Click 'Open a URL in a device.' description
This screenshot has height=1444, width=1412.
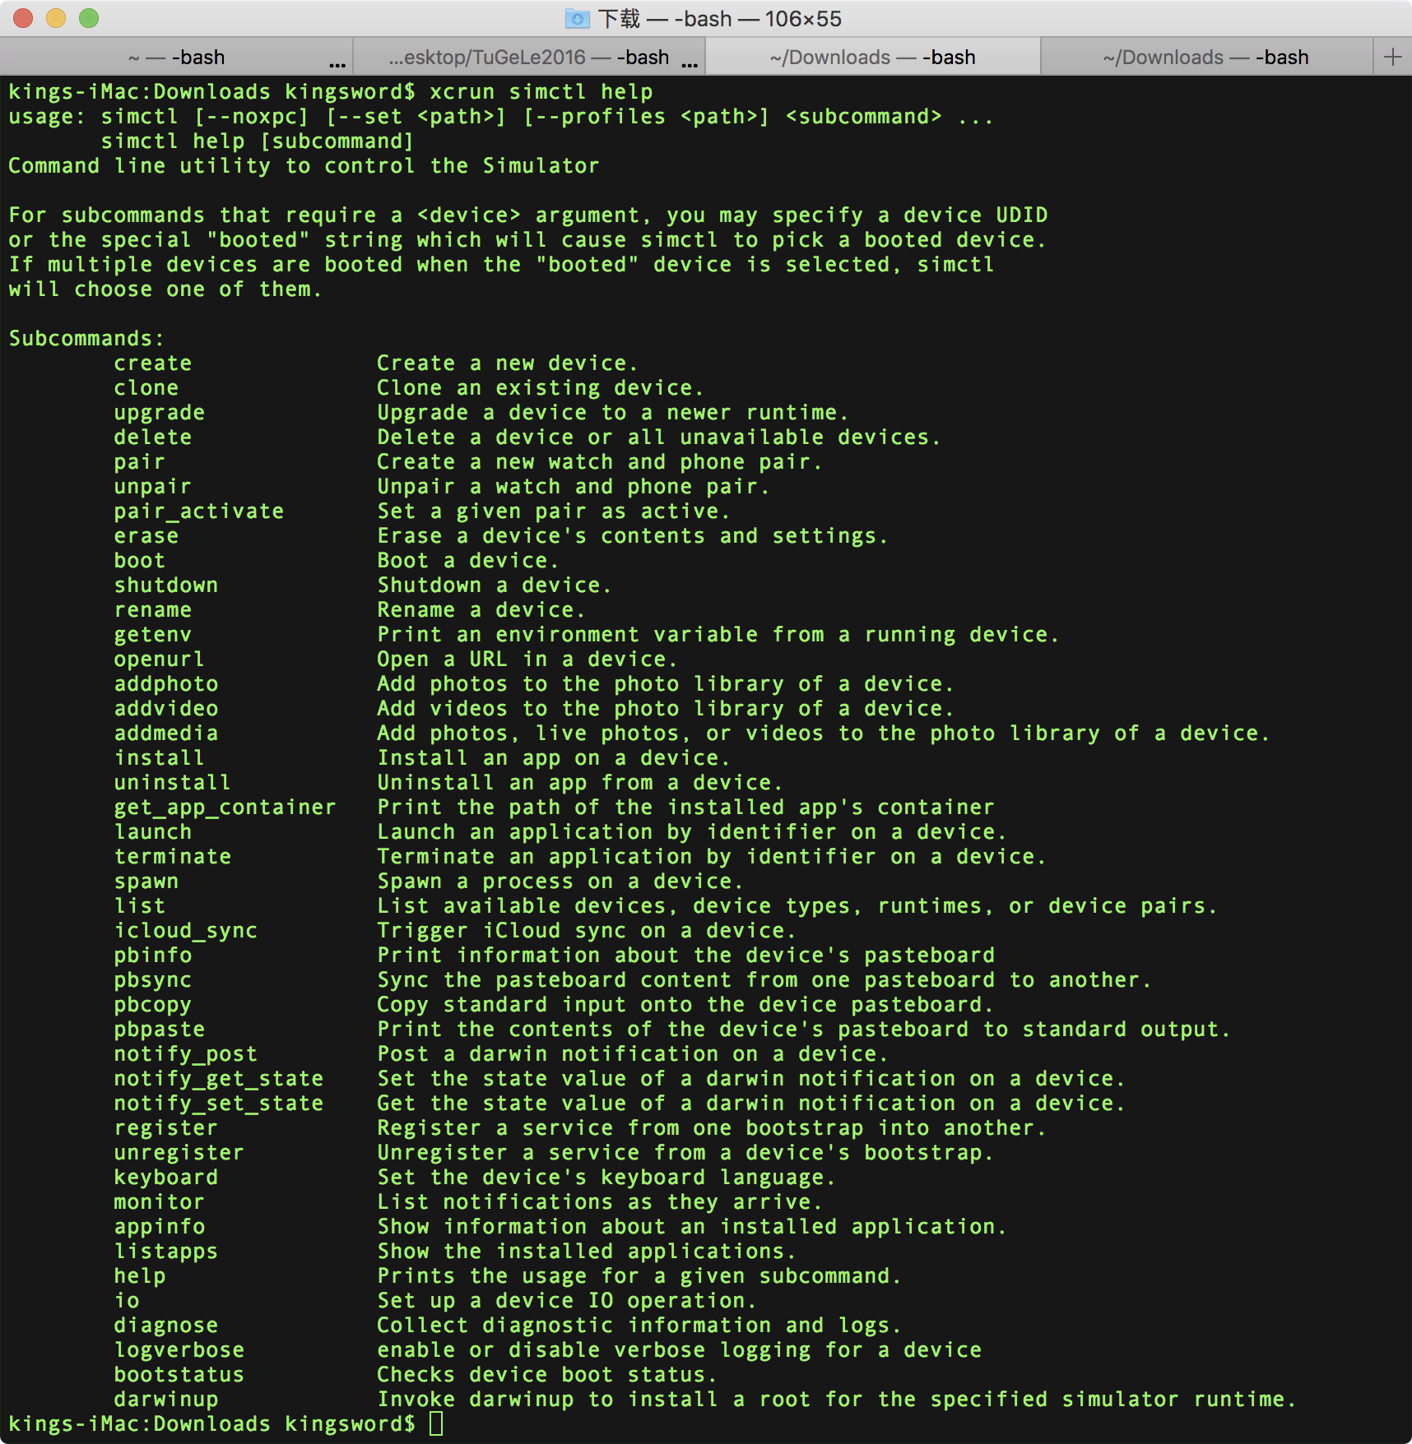tap(527, 659)
